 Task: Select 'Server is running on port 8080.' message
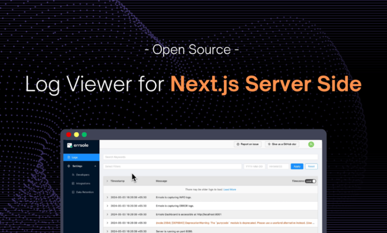click(174, 232)
